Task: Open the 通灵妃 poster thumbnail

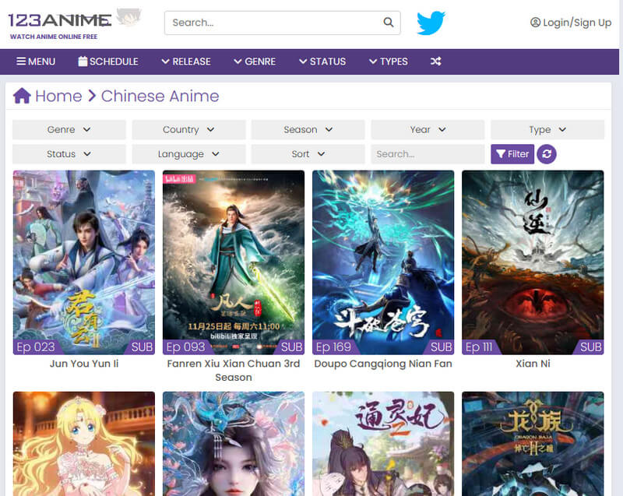Action: click(383, 444)
